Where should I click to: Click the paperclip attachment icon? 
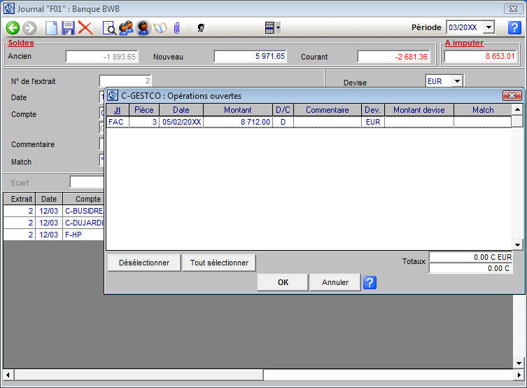point(177,28)
